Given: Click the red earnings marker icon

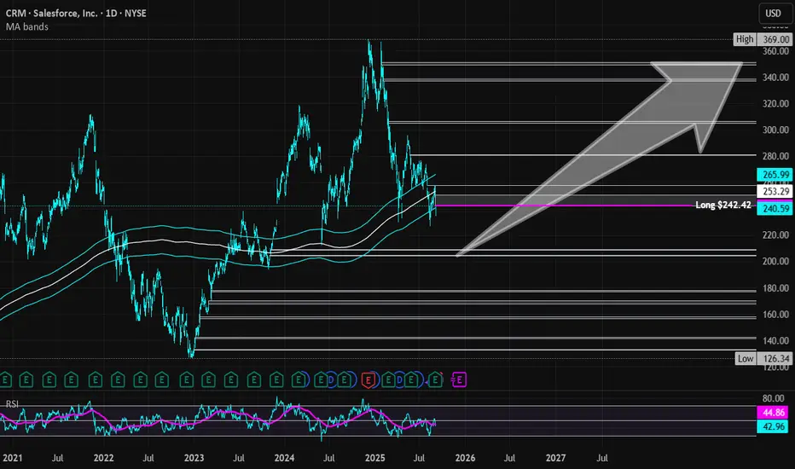Looking at the screenshot, I should pyautogui.click(x=368, y=379).
